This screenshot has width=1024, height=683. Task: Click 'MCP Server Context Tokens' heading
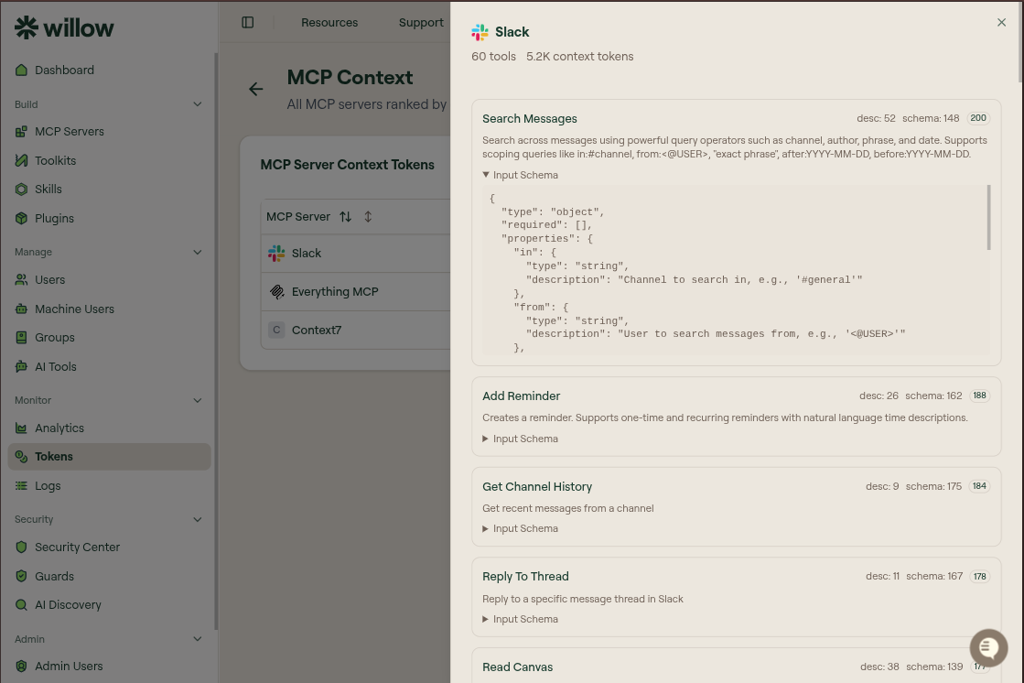click(x=348, y=165)
